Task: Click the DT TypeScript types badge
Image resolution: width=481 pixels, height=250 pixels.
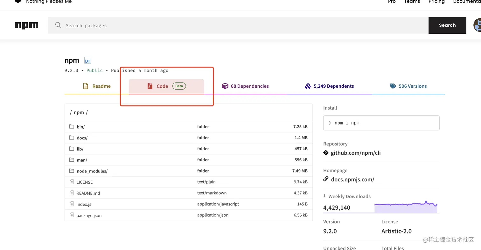Action: pyautogui.click(x=87, y=61)
